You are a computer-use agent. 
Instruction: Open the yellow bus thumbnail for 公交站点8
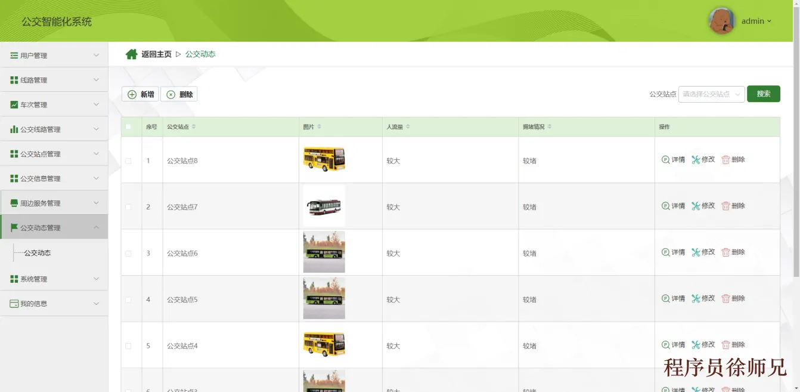(324, 159)
